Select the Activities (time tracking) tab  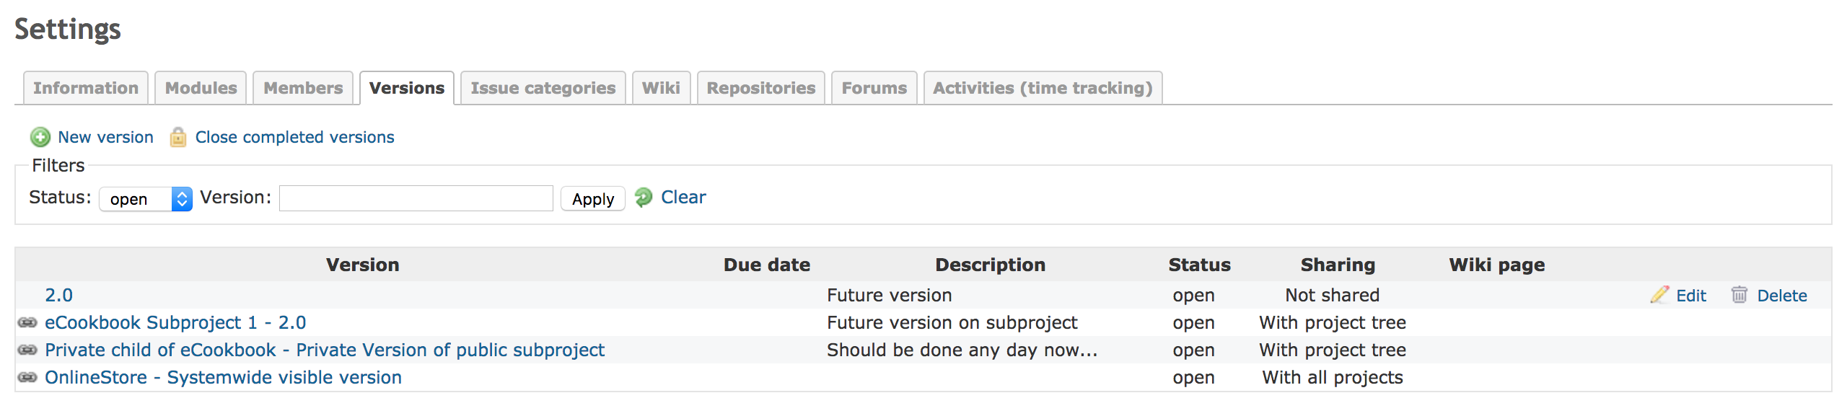click(x=1043, y=88)
